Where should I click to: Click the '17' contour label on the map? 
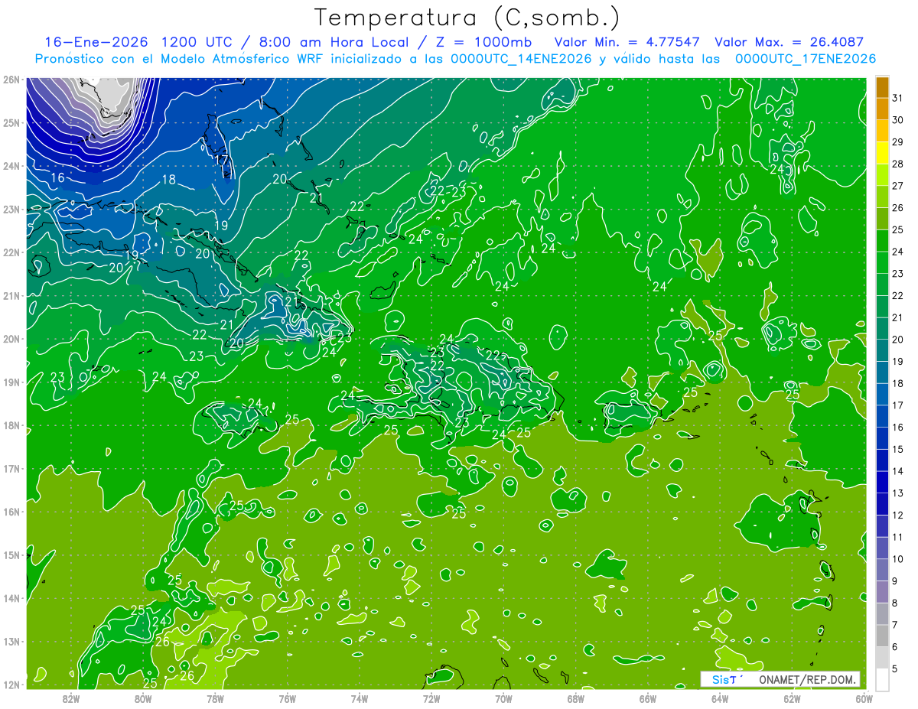222,161
